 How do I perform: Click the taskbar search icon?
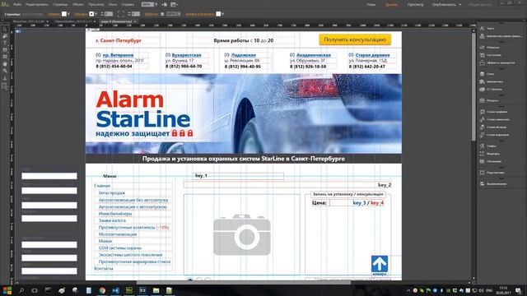pos(21,290)
